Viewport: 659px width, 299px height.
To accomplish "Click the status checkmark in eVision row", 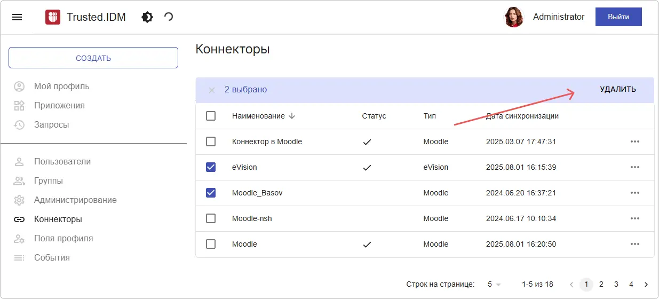I will pos(367,167).
